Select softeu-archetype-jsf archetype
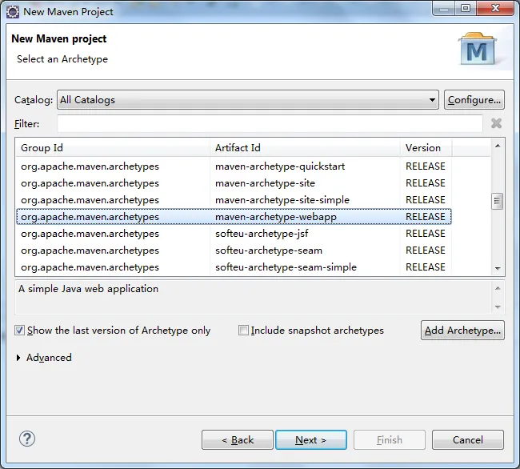The image size is (520, 469). 234,234
